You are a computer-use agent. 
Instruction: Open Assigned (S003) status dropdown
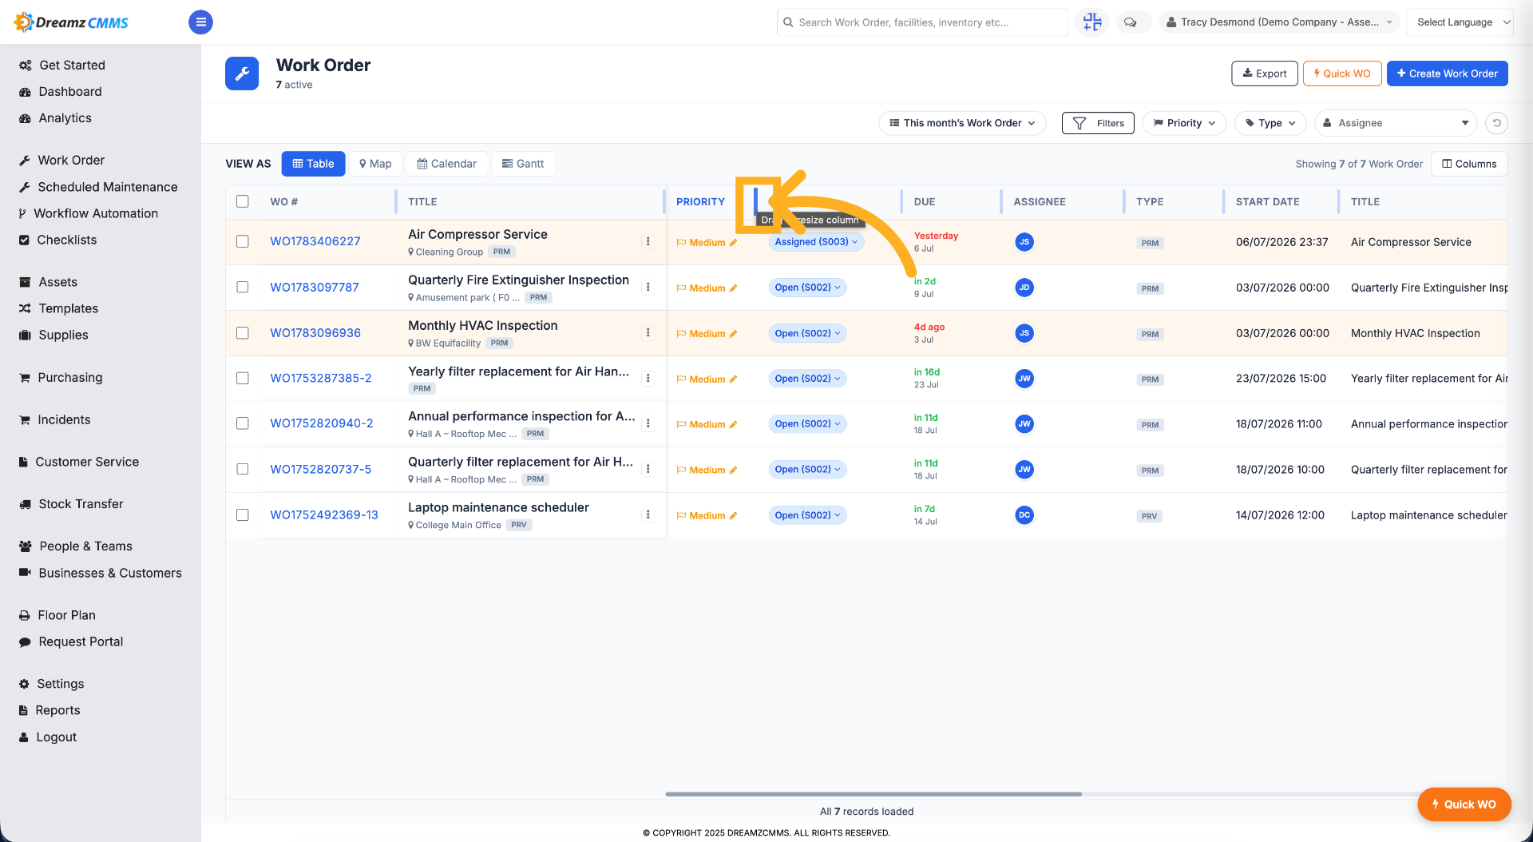coord(816,242)
